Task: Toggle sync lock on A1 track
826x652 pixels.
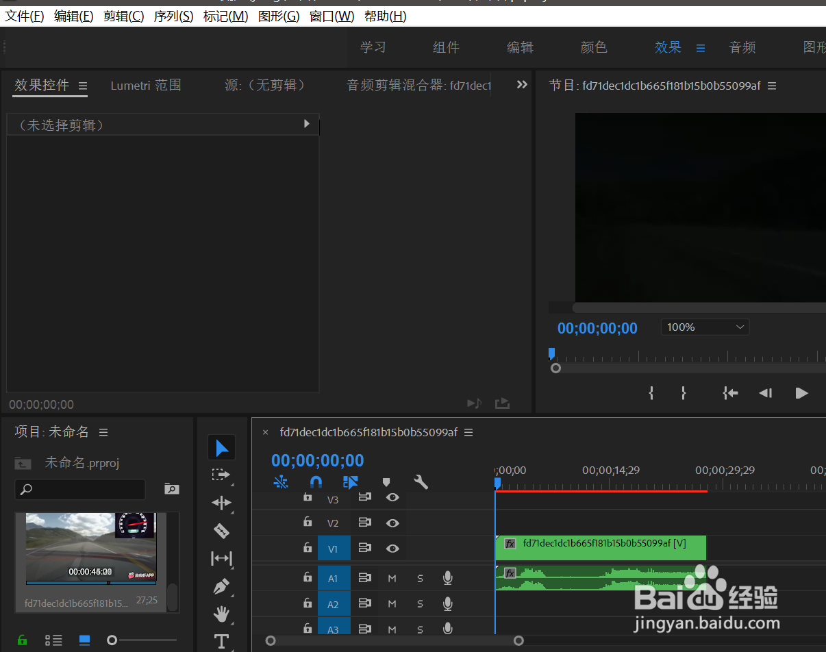Action: (364, 578)
